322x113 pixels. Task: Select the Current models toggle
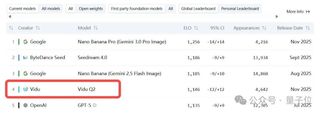[23, 9]
